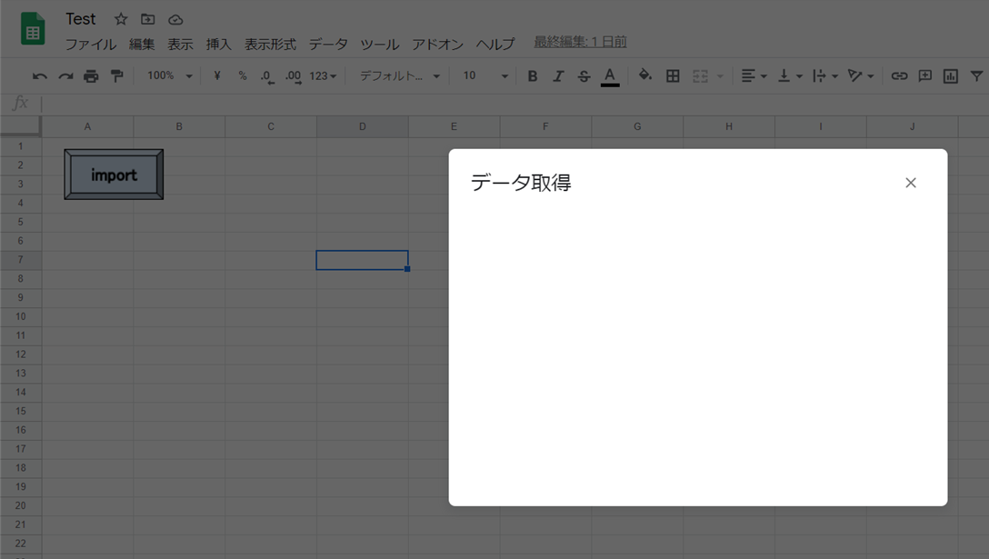989x559 pixels.
Task: Select the paint format roller icon
Action: point(116,76)
